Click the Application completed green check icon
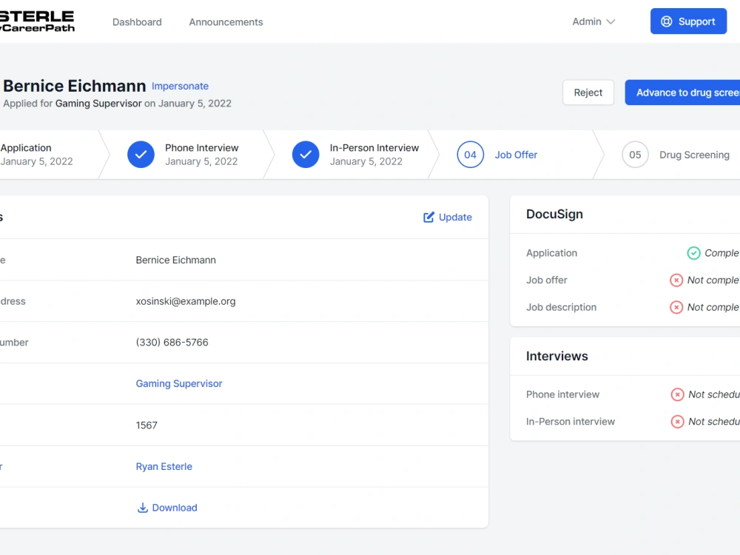Screen dimensions: 740x555 (x=693, y=253)
